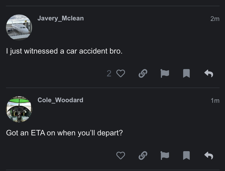Screen dimensions: 225x171
Task: Open Javery_Mclean's airplane avatar
Action: (19, 27)
